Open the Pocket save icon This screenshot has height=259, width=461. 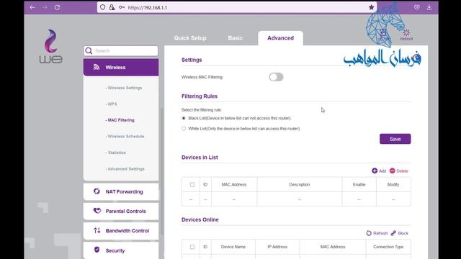click(x=416, y=7)
